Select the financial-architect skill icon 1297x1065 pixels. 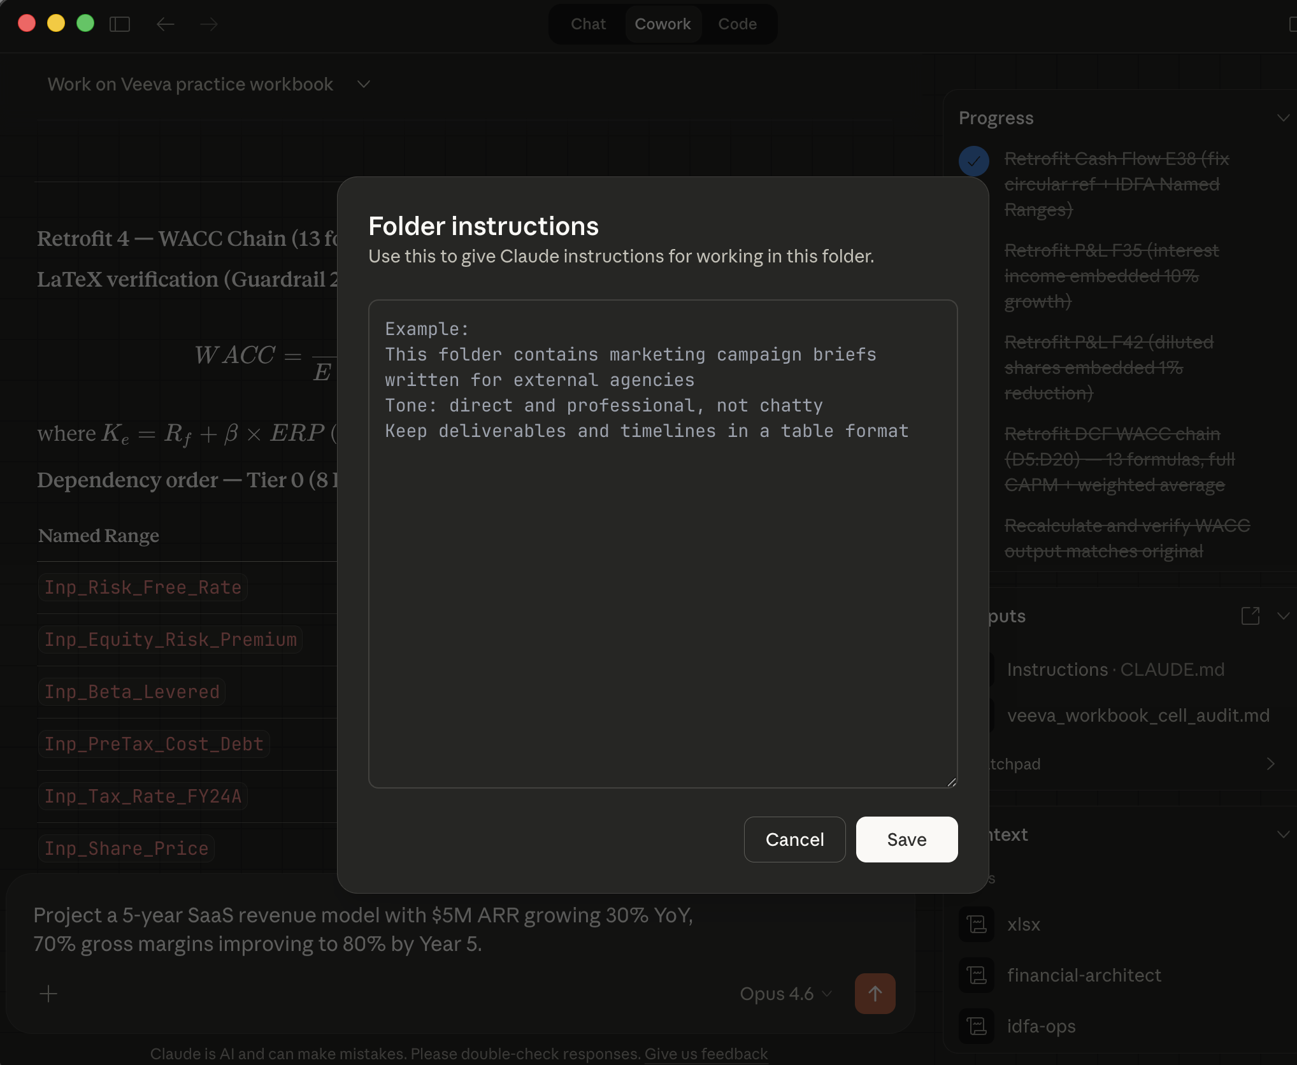coord(976,975)
